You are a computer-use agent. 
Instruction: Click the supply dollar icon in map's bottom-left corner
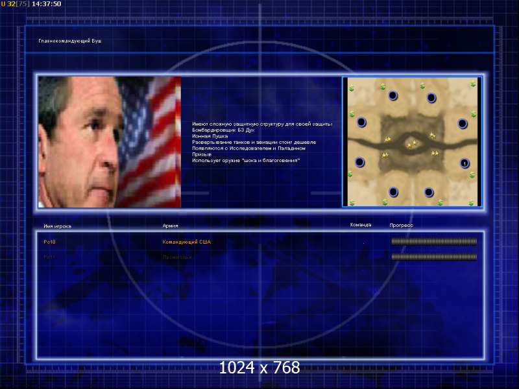point(352,202)
